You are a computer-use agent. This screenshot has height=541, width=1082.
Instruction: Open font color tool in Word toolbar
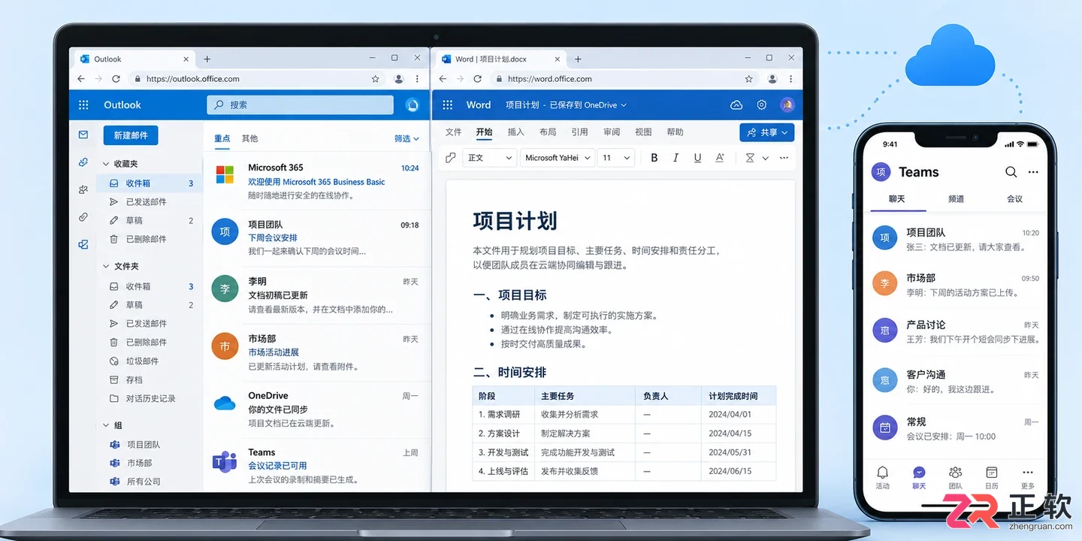[720, 158]
